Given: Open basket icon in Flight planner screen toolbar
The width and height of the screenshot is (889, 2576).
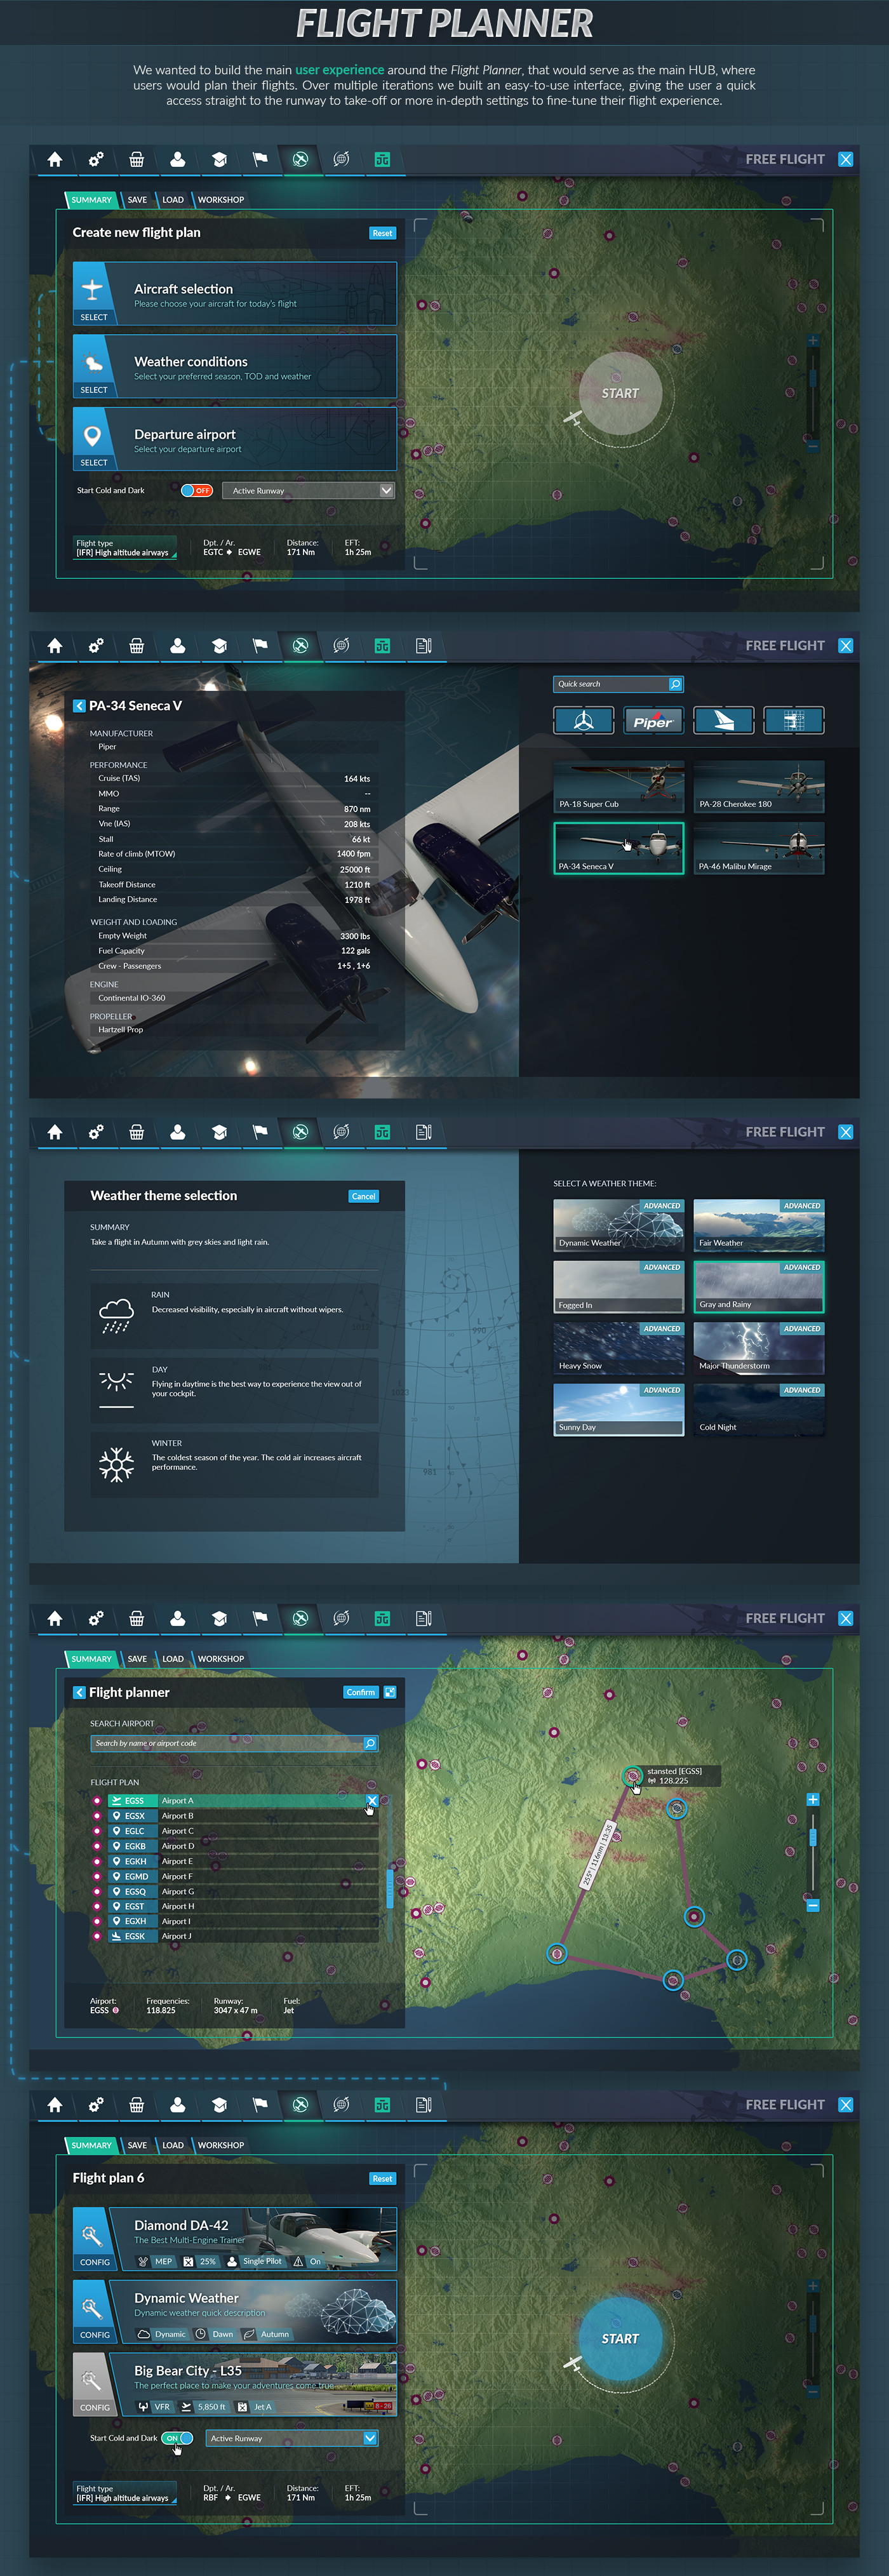Looking at the screenshot, I should coord(137,1618).
